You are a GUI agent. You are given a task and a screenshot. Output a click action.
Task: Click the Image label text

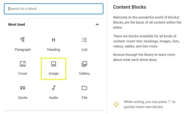[x=54, y=73]
